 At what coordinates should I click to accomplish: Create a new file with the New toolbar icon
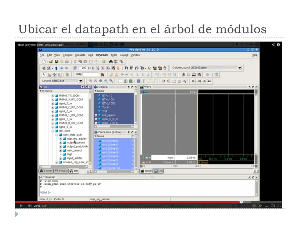pyautogui.click(x=44, y=62)
